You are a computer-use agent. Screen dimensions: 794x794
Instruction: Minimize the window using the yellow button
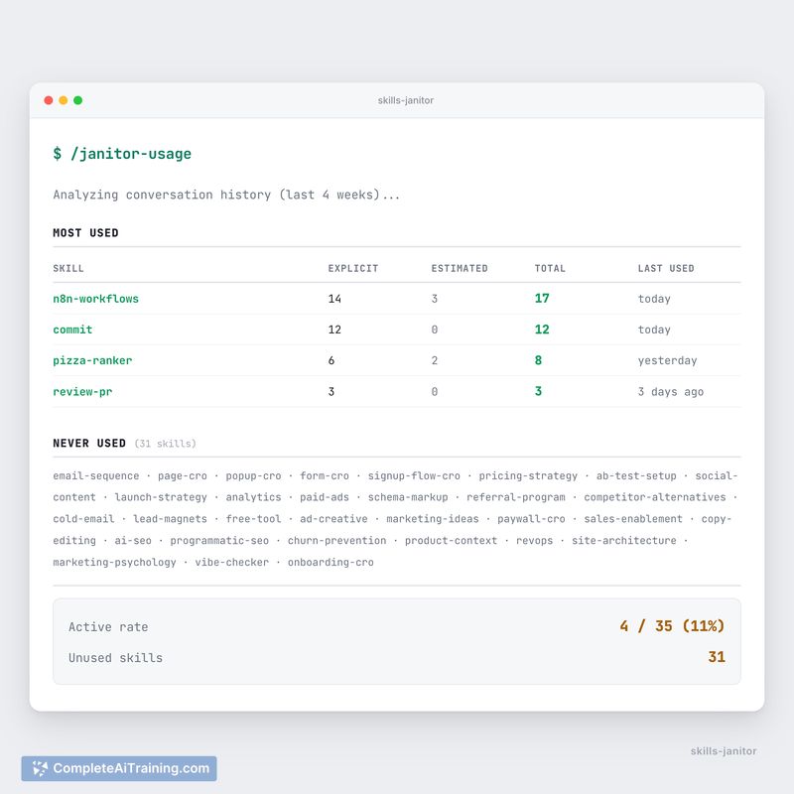coord(64,100)
